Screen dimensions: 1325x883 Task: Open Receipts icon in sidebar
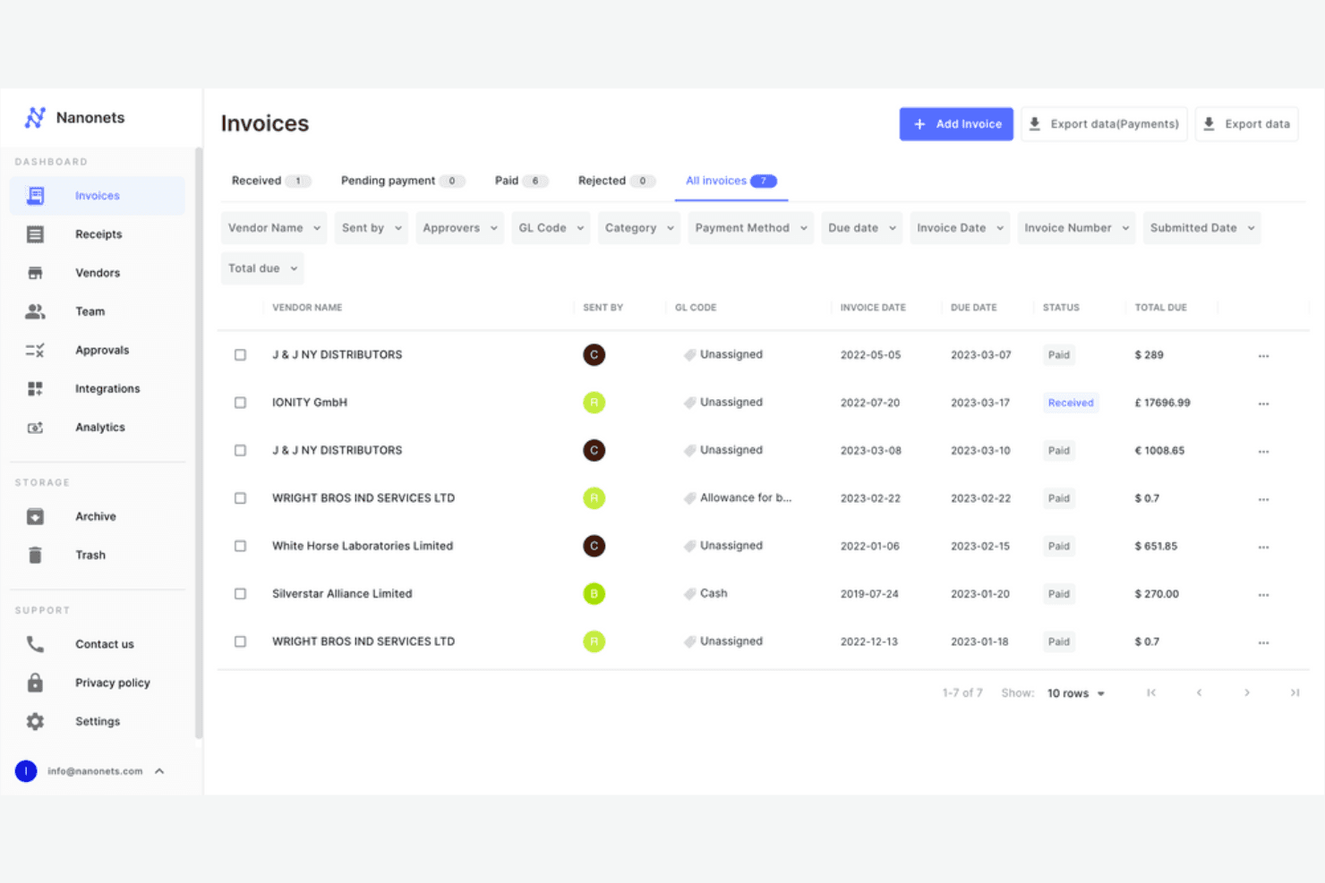(35, 234)
